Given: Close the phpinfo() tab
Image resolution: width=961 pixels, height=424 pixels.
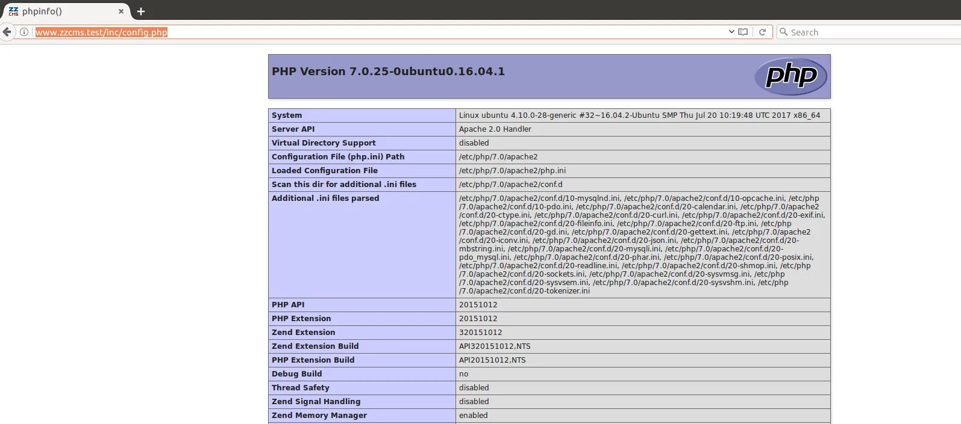Looking at the screenshot, I should pyautogui.click(x=121, y=11).
